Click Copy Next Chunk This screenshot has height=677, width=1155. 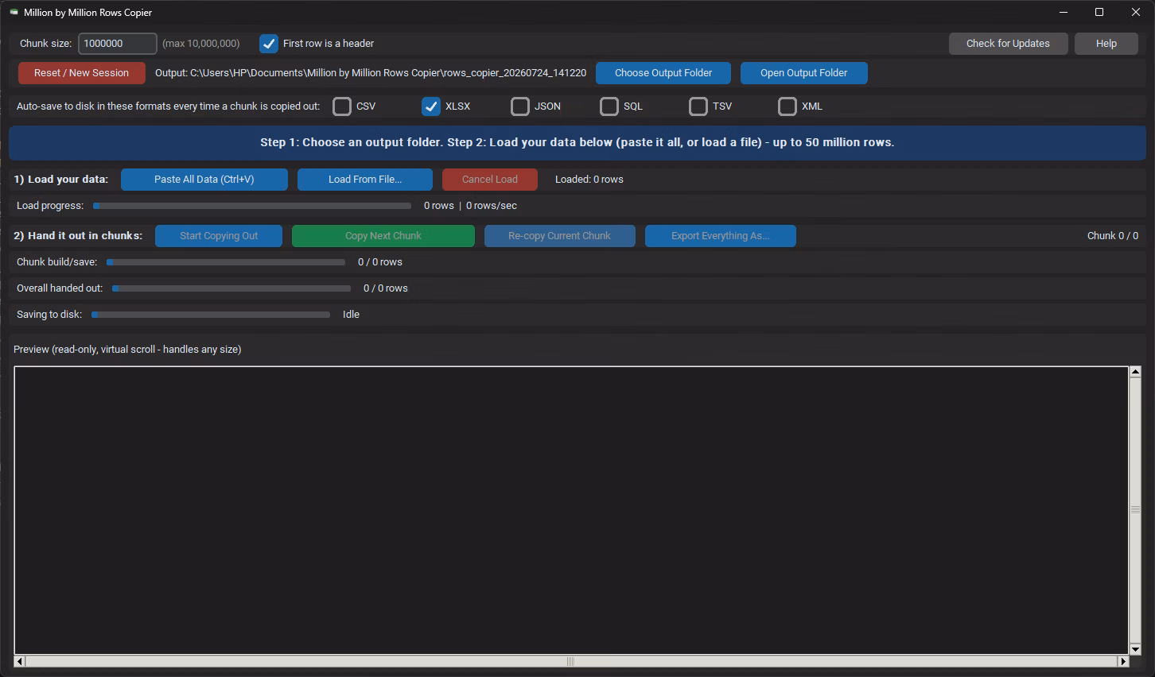tap(383, 236)
